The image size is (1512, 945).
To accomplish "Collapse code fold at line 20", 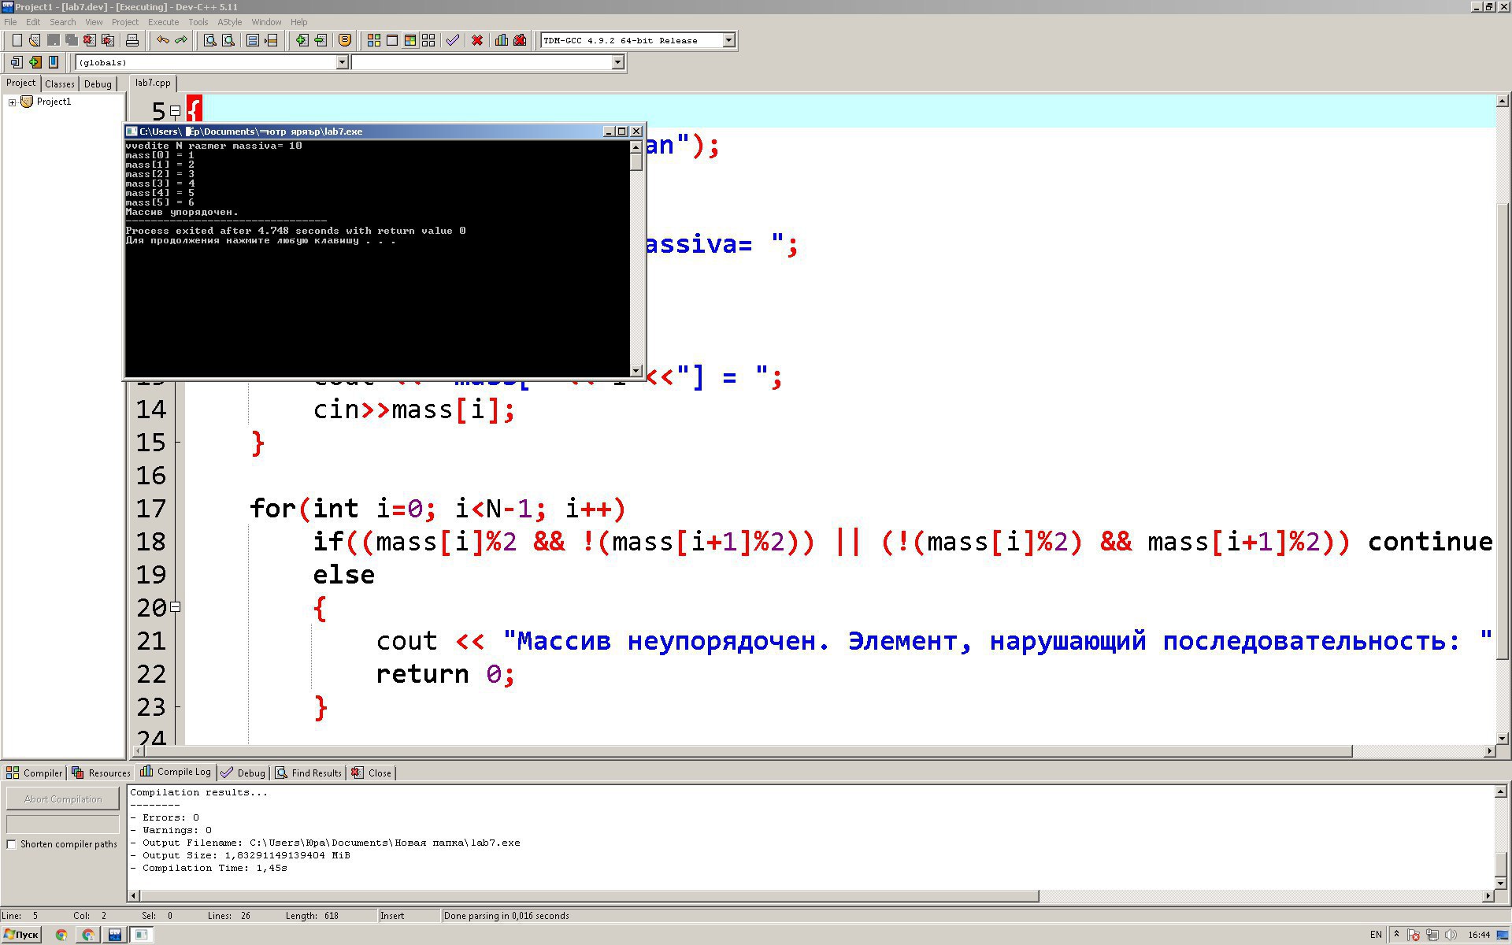I will coord(175,607).
